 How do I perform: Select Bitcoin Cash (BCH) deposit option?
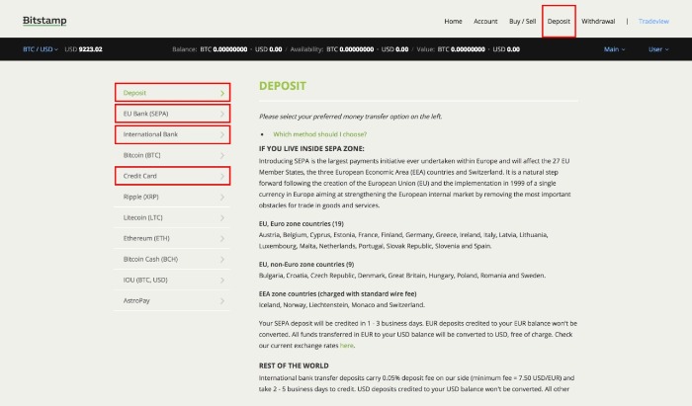click(x=172, y=259)
